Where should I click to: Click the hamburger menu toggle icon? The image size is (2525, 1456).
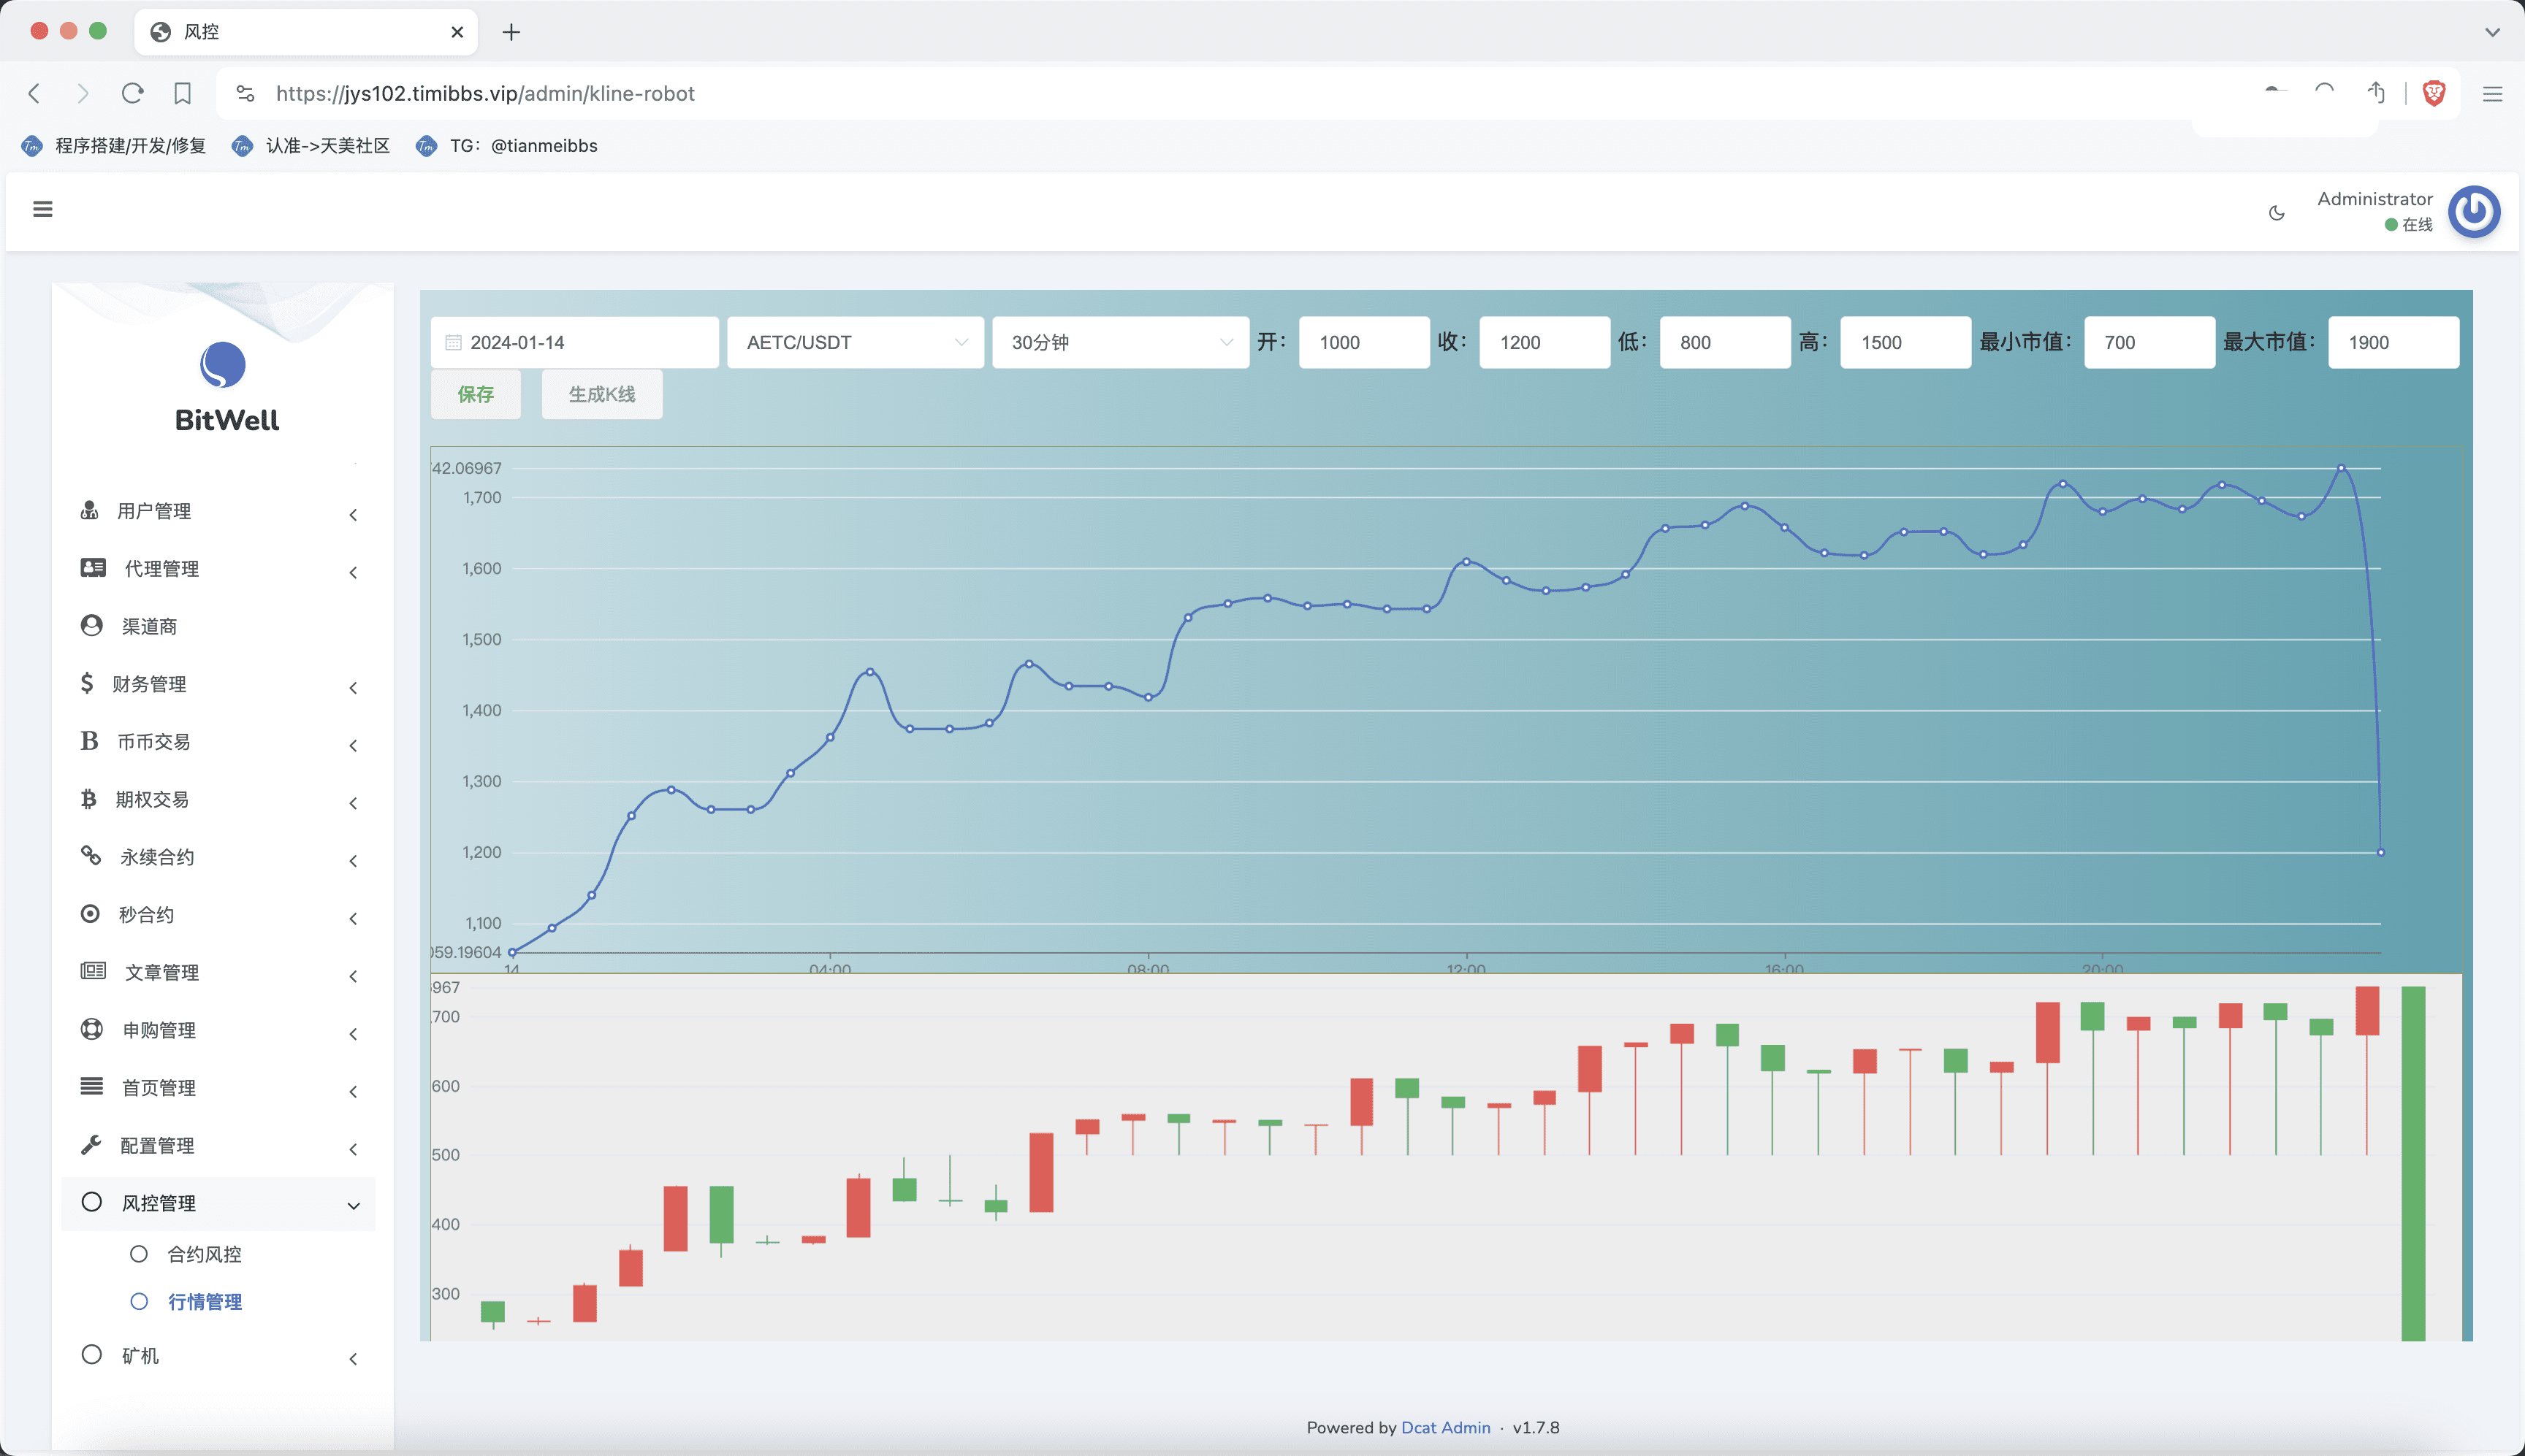point(42,209)
